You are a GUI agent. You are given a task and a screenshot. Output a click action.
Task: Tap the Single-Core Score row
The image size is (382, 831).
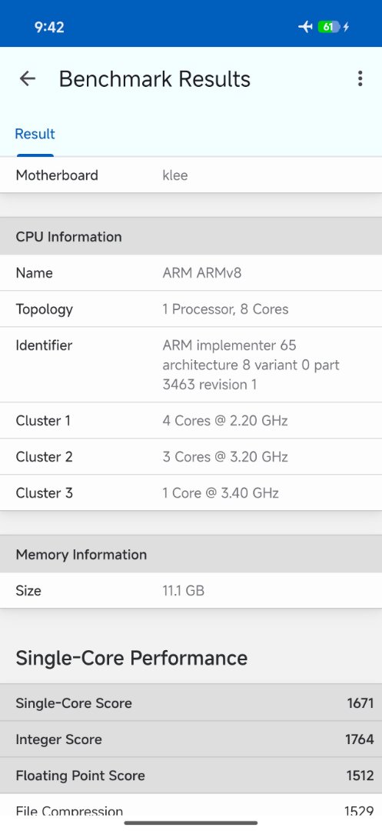coord(191,703)
